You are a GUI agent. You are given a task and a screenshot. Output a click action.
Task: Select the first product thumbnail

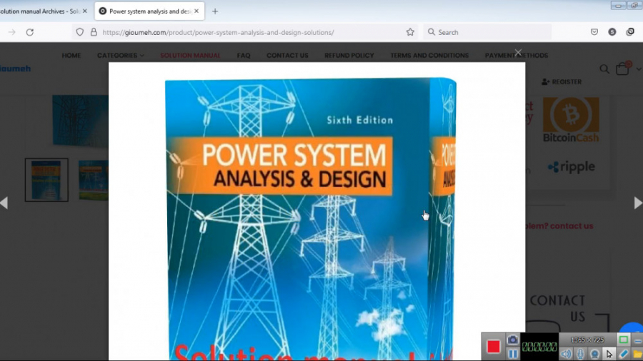[x=46, y=180]
